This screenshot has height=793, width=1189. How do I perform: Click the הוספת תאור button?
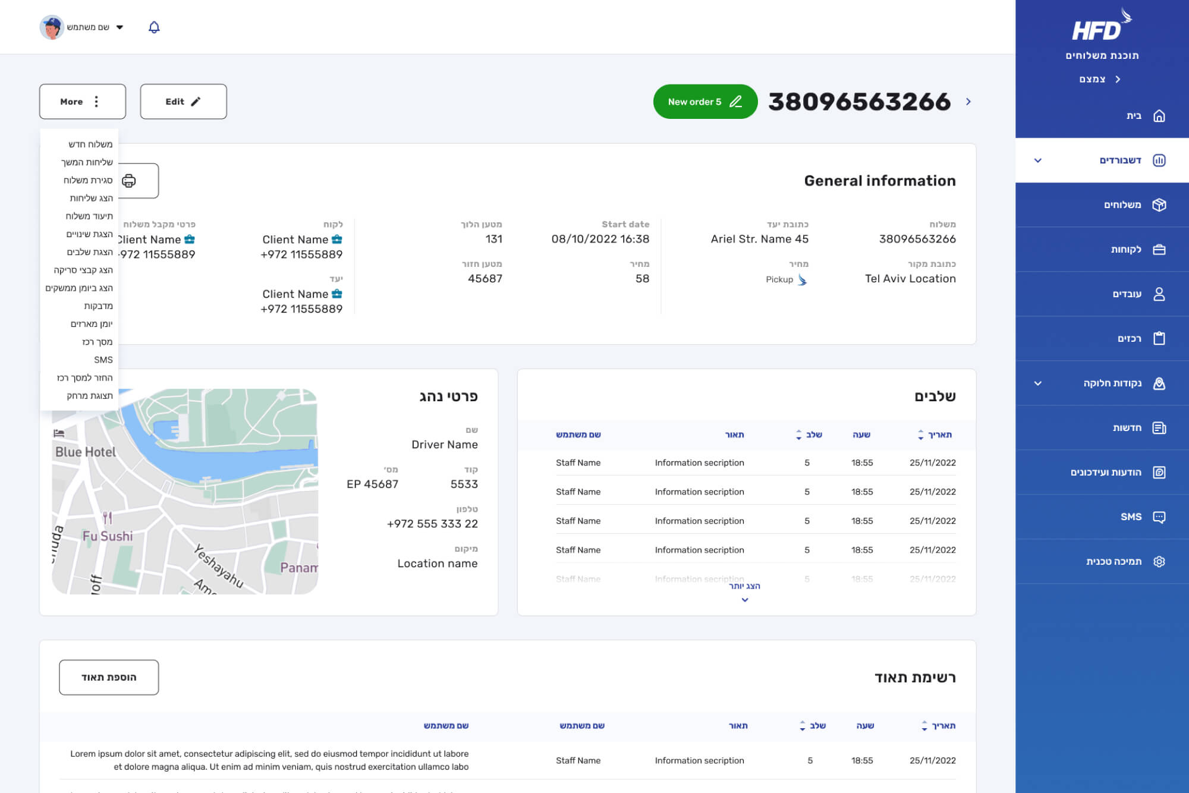[x=109, y=678]
